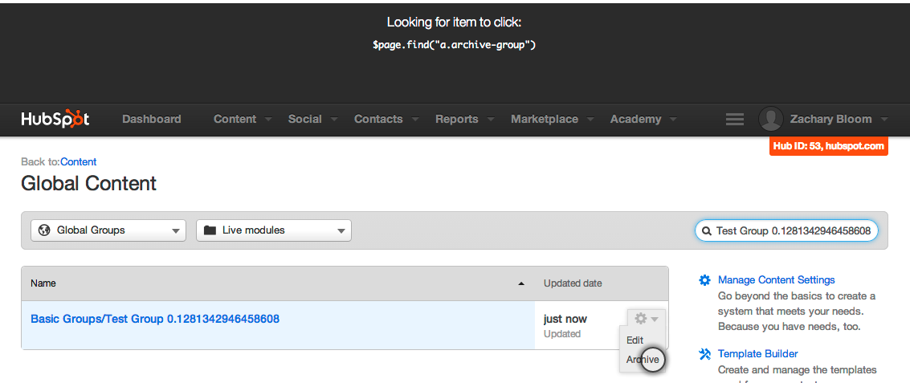The image size is (910, 383).
Task: Open the Zachary Bloom account menu
Action: point(839,119)
